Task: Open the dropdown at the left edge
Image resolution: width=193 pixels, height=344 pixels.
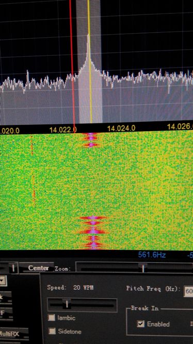Action: (x=3, y=281)
